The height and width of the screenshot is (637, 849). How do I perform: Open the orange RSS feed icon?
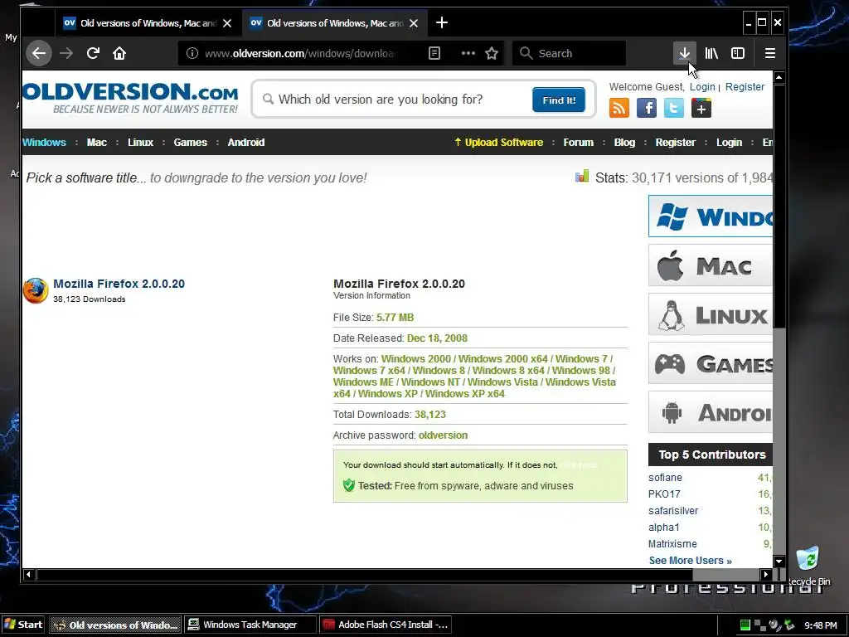point(619,108)
